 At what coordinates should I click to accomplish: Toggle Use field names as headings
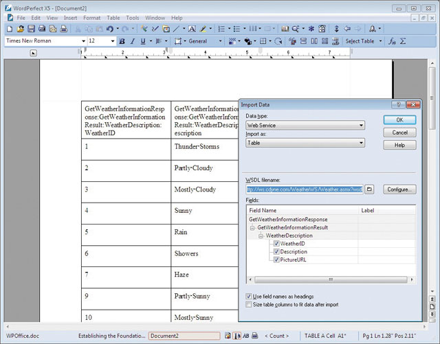249,297
